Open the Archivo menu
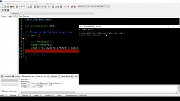 click(3, 4)
